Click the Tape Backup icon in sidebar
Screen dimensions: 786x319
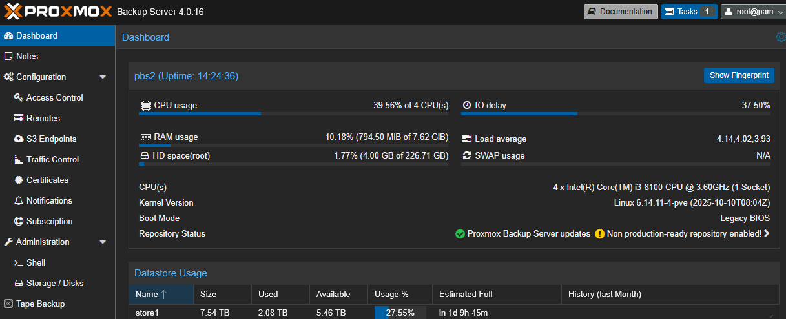(x=8, y=304)
